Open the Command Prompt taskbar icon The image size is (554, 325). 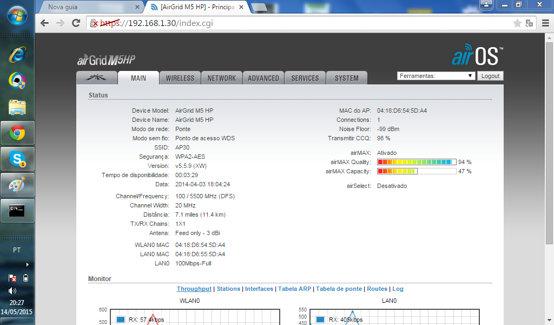pos(17,211)
